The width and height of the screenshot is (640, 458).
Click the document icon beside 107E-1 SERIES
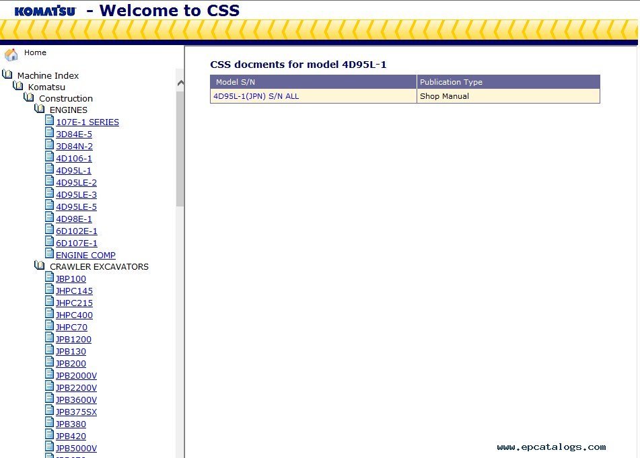click(x=49, y=120)
